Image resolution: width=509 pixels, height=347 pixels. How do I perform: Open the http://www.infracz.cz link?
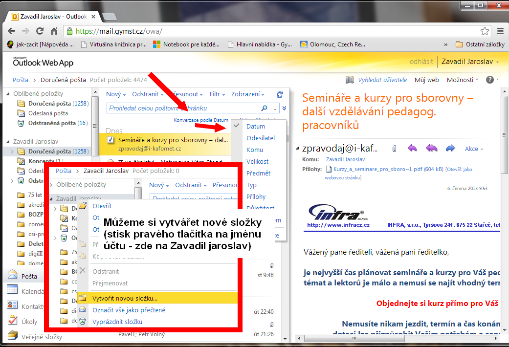tap(338, 225)
